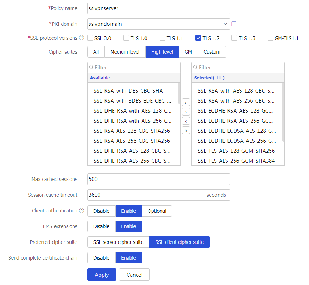Screen dimensions: 309x285
Task: Enable the TLS 1.3 checkbox
Action: [x=234, y=38]
